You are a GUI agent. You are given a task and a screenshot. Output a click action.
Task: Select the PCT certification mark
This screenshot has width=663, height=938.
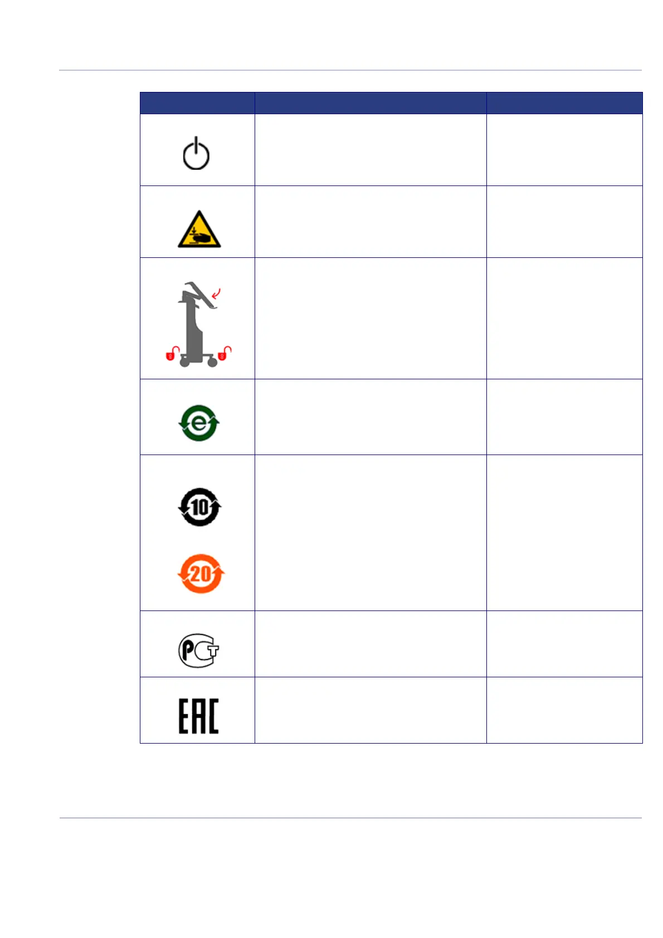198,650
